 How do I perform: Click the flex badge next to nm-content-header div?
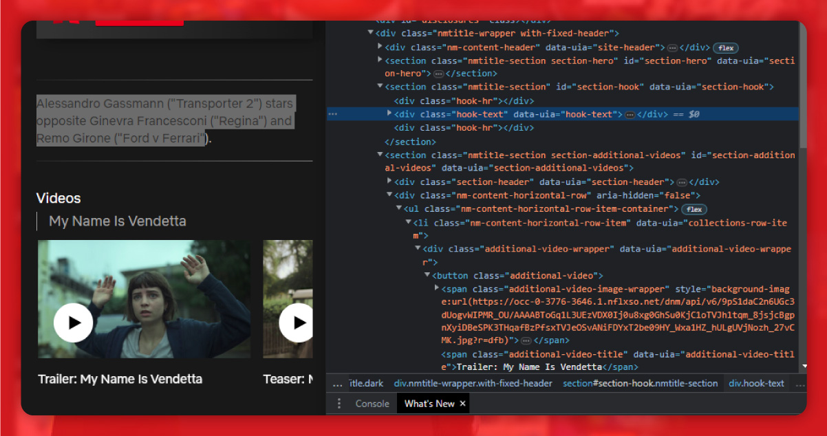tap(727, 47)
